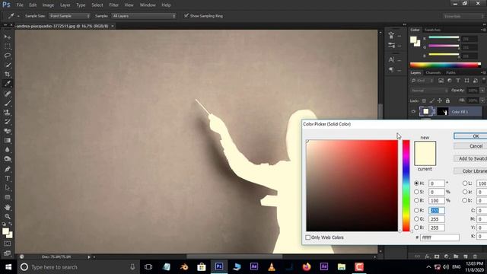Screen dimensions: 487x274
Task: Open the collapsed Character panel icon
Action: 391,59
